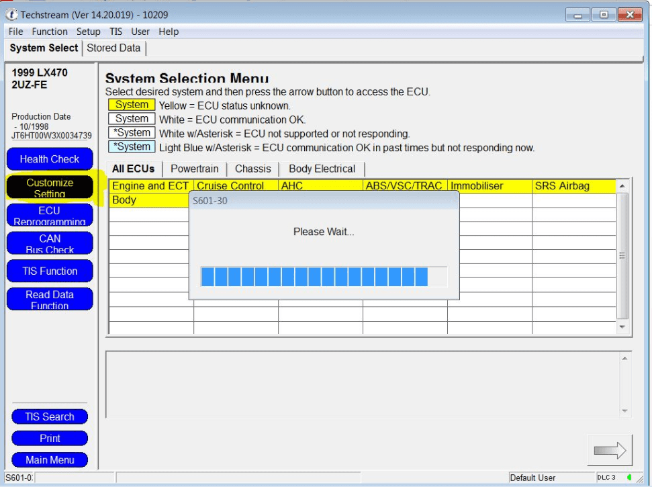The height and width of the screenshot is (487, 652).
Task: Click the Techstream app icon in title bar
Action: click(11, 15)
